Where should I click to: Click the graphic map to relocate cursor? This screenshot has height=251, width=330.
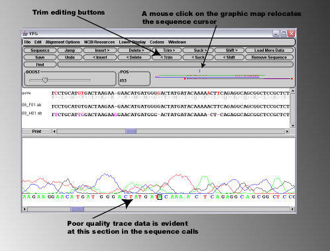[223, 77]
